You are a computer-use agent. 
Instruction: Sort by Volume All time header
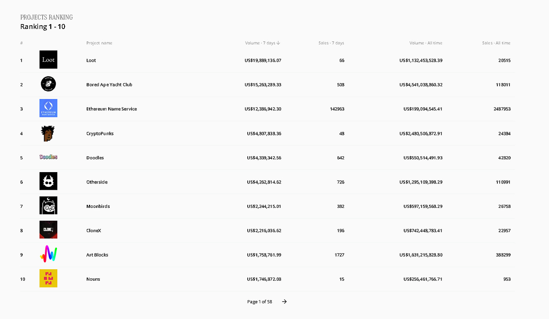(426, 43)
